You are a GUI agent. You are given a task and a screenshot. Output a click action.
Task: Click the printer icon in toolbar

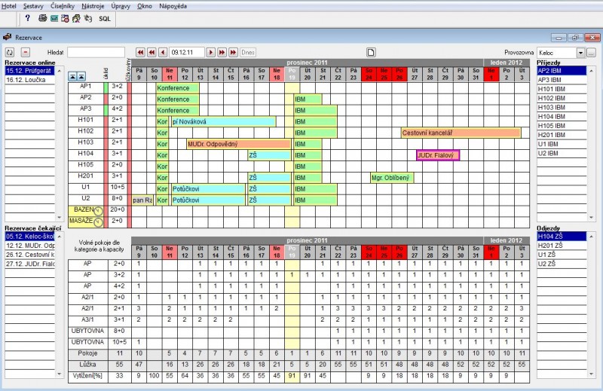(x=43, y=18)
